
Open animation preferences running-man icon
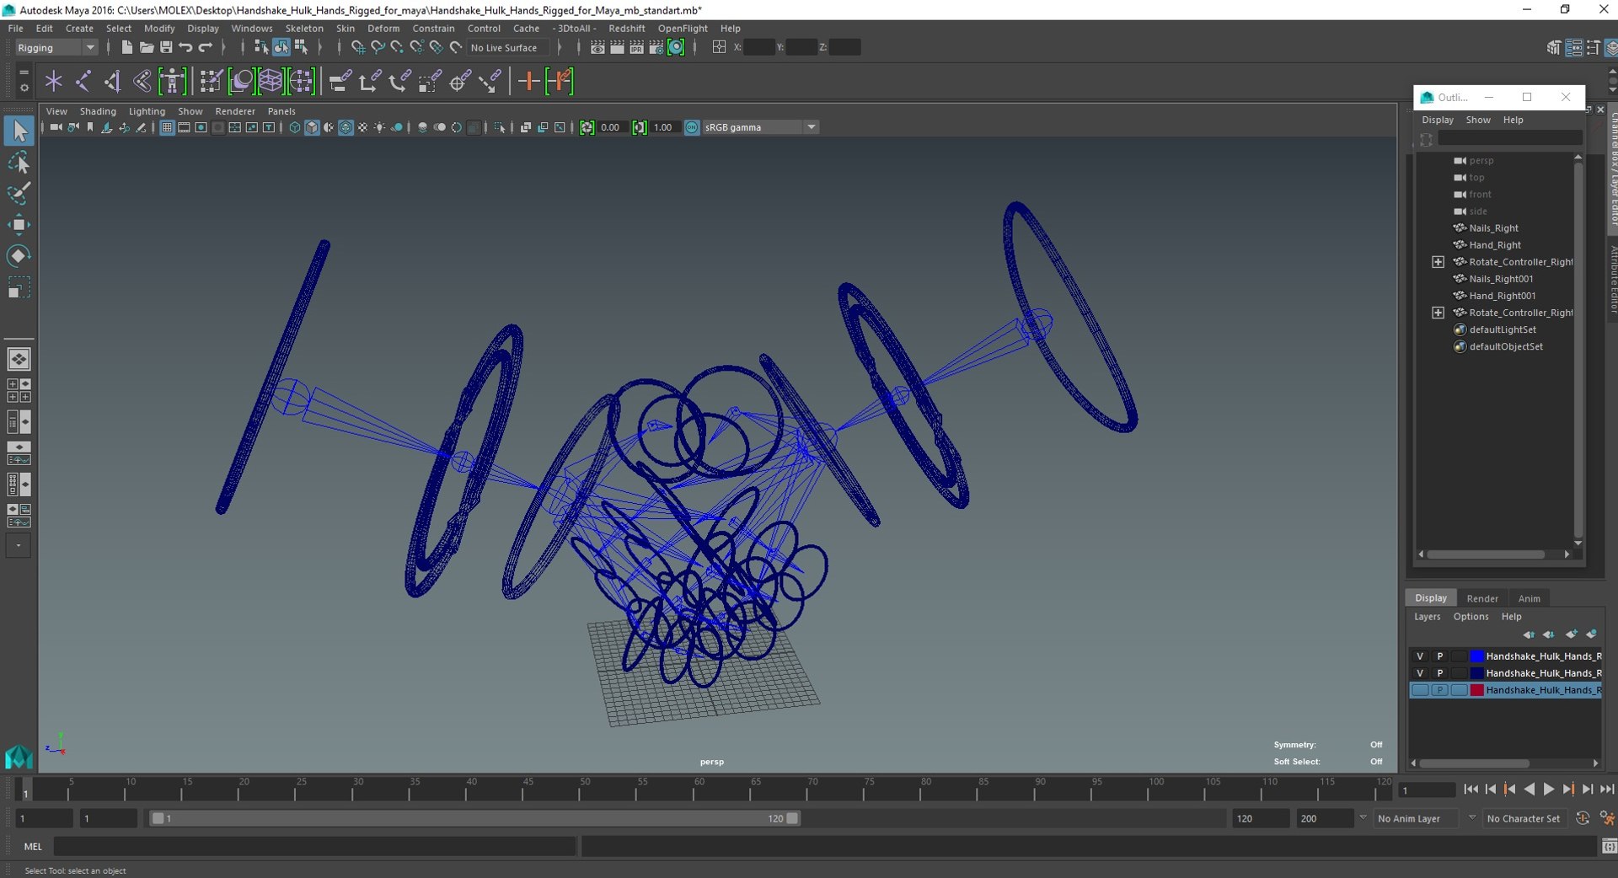click(1607, 818)
